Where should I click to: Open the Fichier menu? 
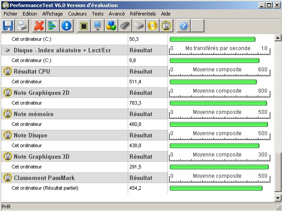tap(11, 14)
